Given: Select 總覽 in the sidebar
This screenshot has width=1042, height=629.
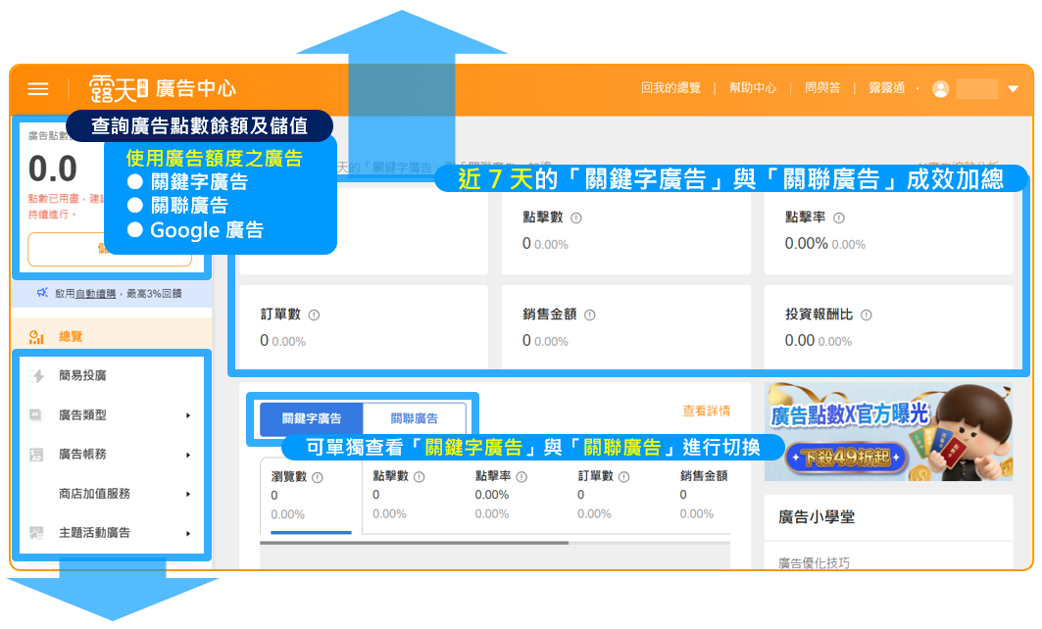Looking at the screenshot, I should click(x=71, y=337).
